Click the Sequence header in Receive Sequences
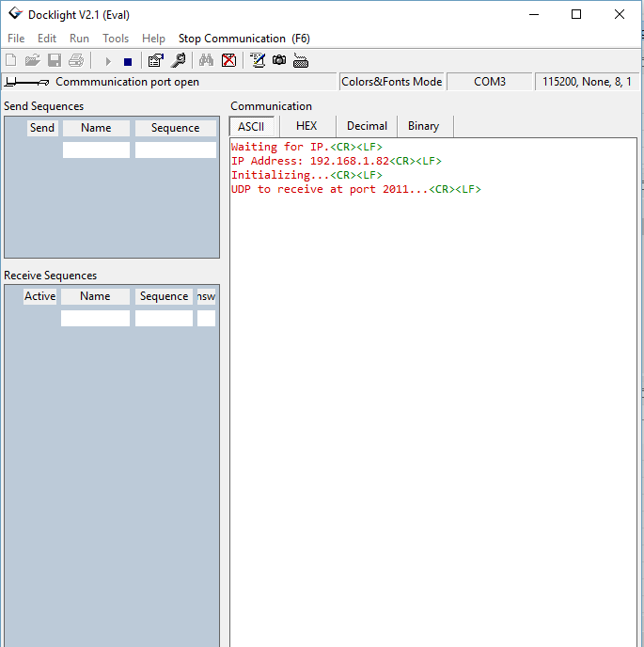This screenshot has height=647, width=644. 164,296
